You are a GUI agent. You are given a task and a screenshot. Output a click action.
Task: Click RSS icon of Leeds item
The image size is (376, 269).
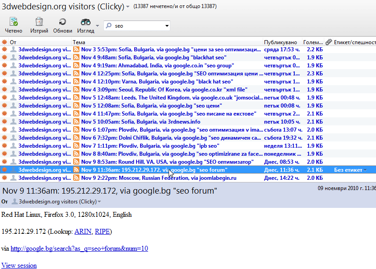click(76, 98)
